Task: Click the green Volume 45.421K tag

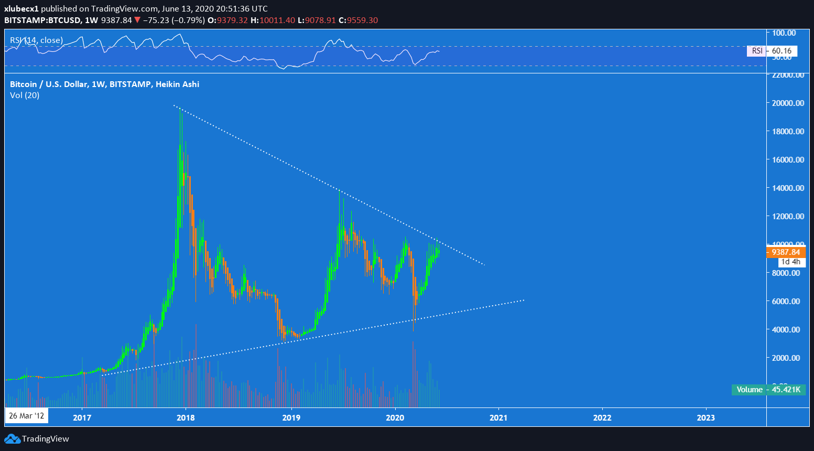Action: click(x=768, y=390)
